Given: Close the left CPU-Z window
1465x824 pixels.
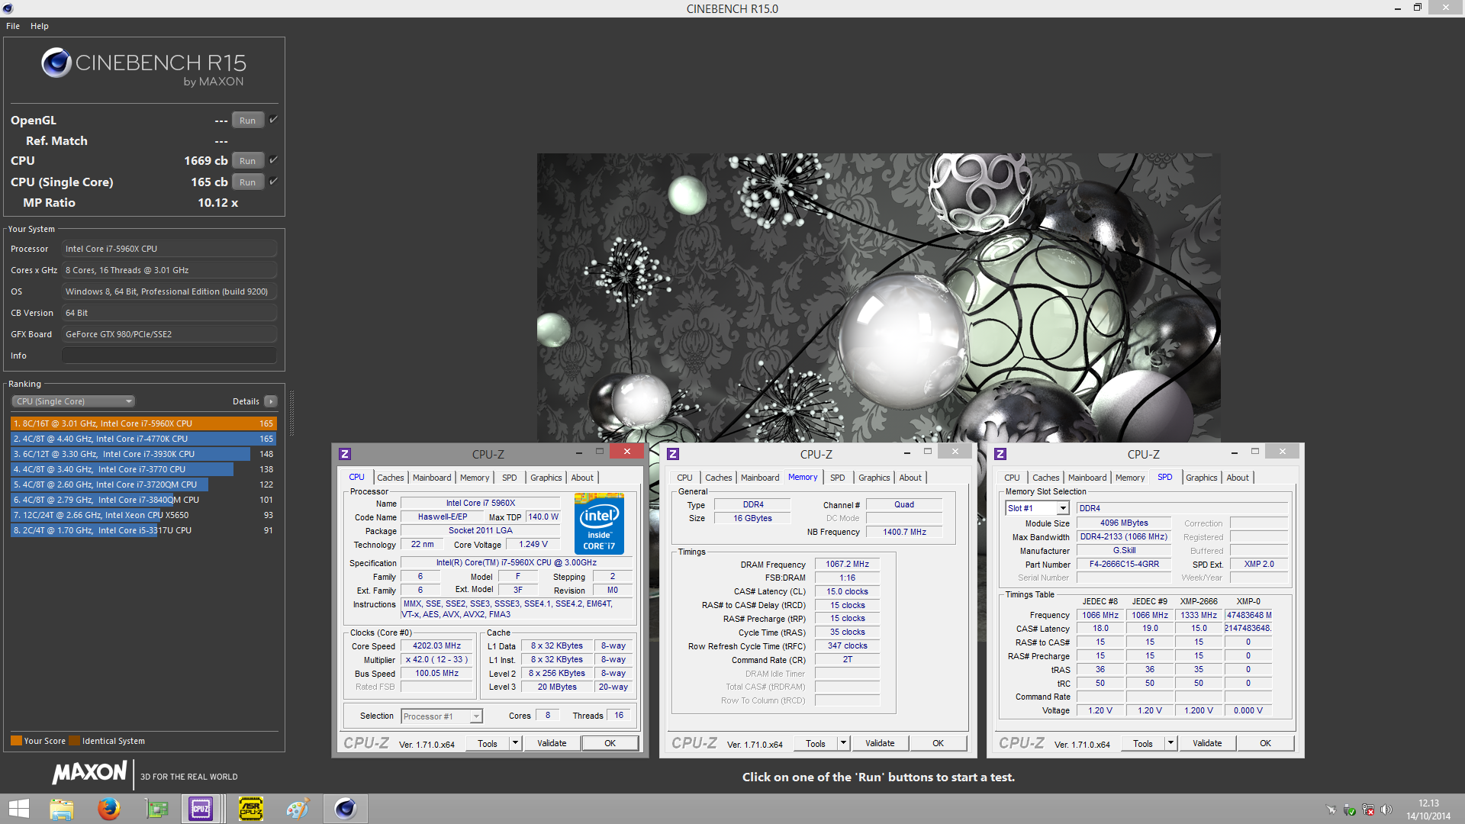Looking at the screenshot, I should point(627,452).
